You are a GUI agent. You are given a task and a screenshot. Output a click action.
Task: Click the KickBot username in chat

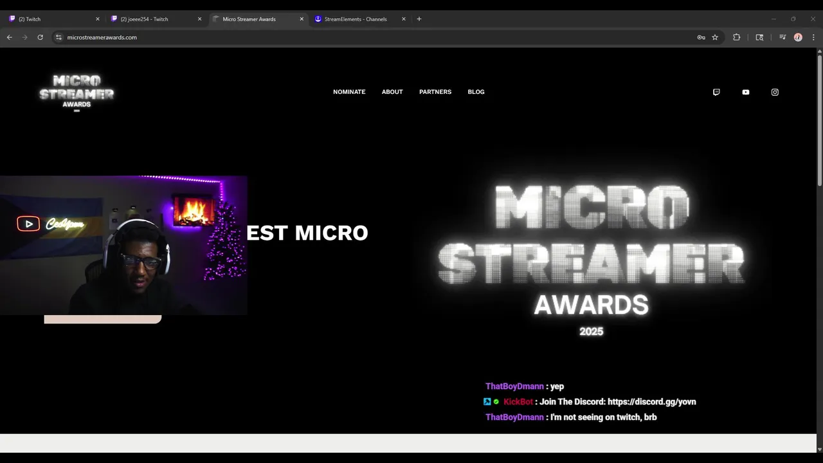coord(518,402)
